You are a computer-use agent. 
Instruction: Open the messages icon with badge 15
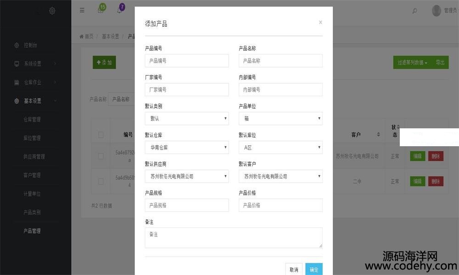tap(100, 11)
